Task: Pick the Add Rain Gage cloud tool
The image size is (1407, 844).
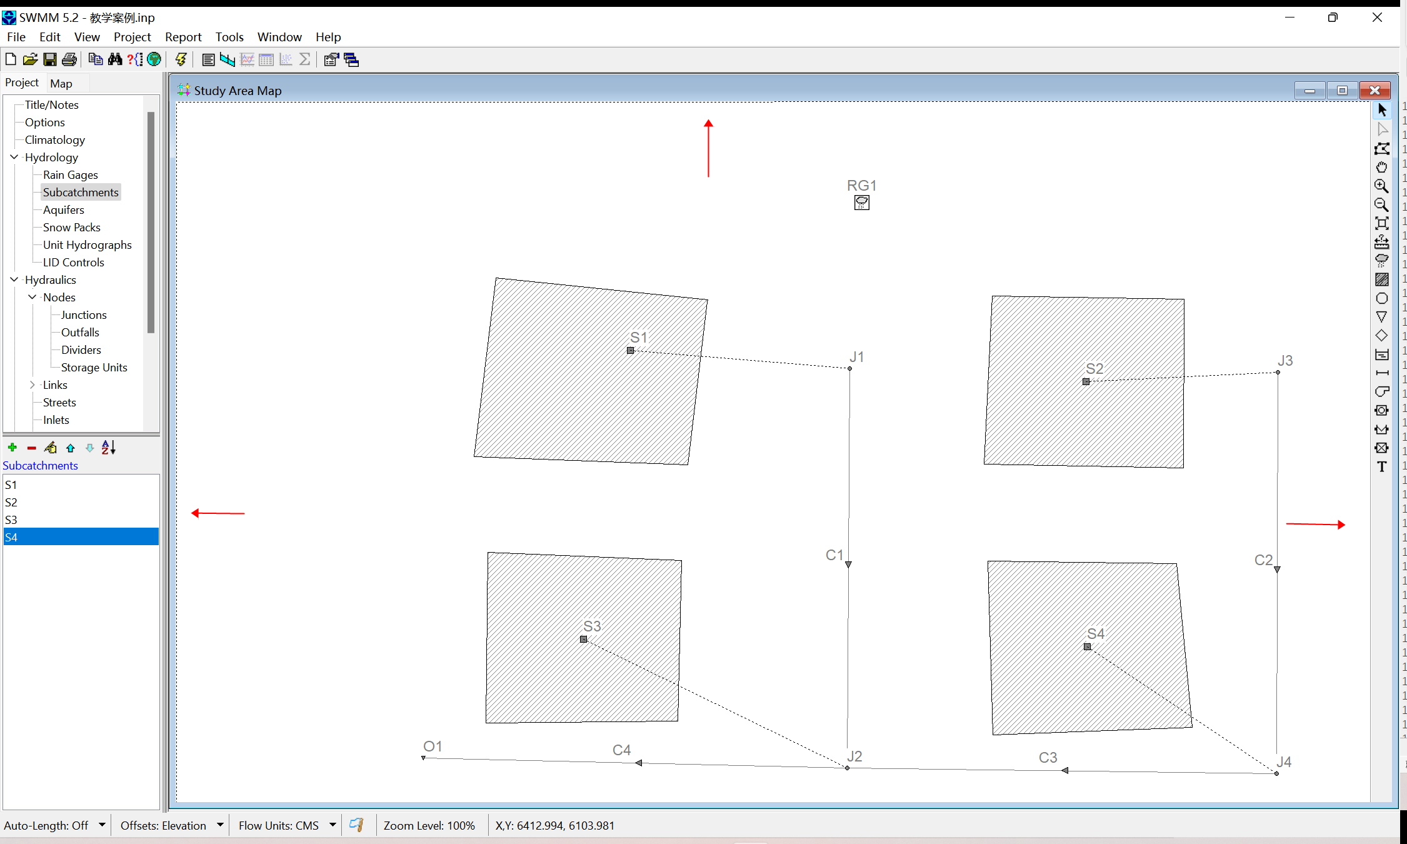Action: (x=1381, y=261)
